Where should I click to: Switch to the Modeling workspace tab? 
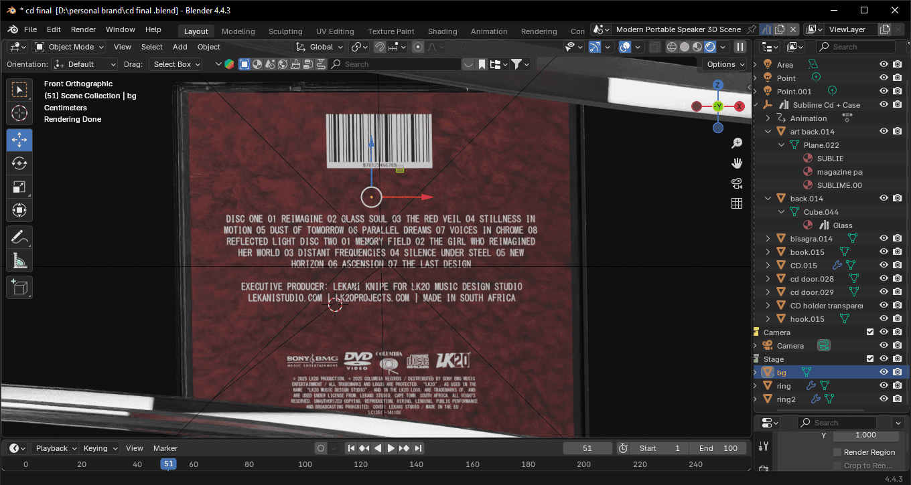[238, 31]
